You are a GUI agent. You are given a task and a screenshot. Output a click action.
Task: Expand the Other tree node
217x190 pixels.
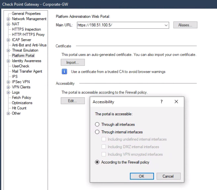click(x=8, y=113)
